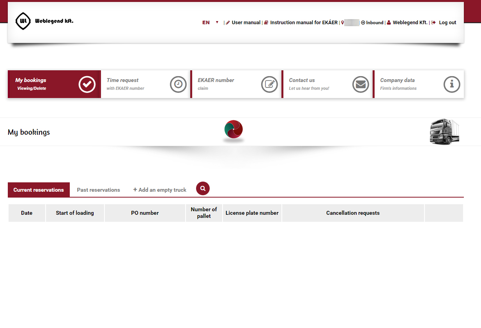Click the red-green swirl logo
Image resolution: width=481 pixels, height=328 pixels.
pyautogui.click(x=233, y=130)
